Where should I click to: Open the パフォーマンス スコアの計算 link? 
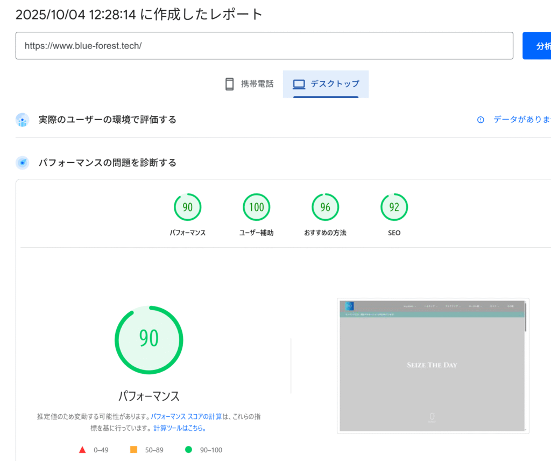186,417
